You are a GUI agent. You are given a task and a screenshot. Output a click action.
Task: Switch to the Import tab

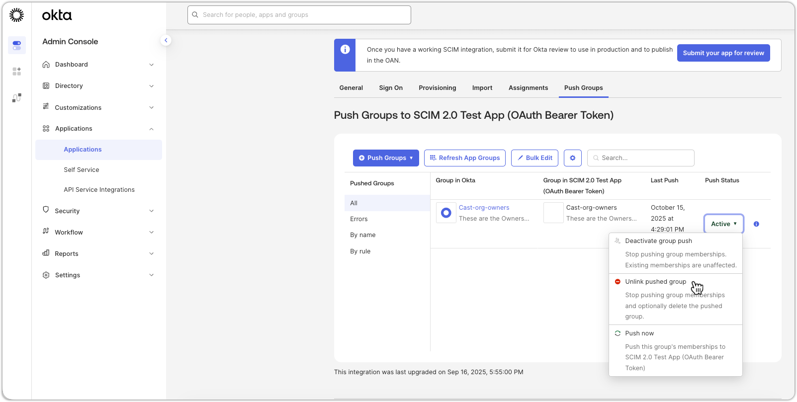[482, 88]
